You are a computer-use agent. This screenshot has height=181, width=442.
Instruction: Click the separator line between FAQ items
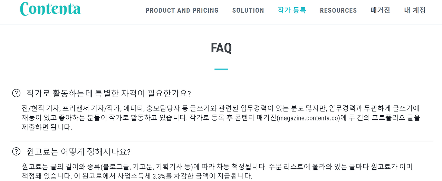tap(221, 141)
